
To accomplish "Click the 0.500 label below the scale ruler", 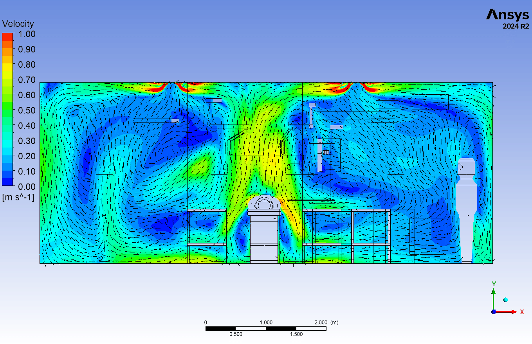I will pos(236,334).
